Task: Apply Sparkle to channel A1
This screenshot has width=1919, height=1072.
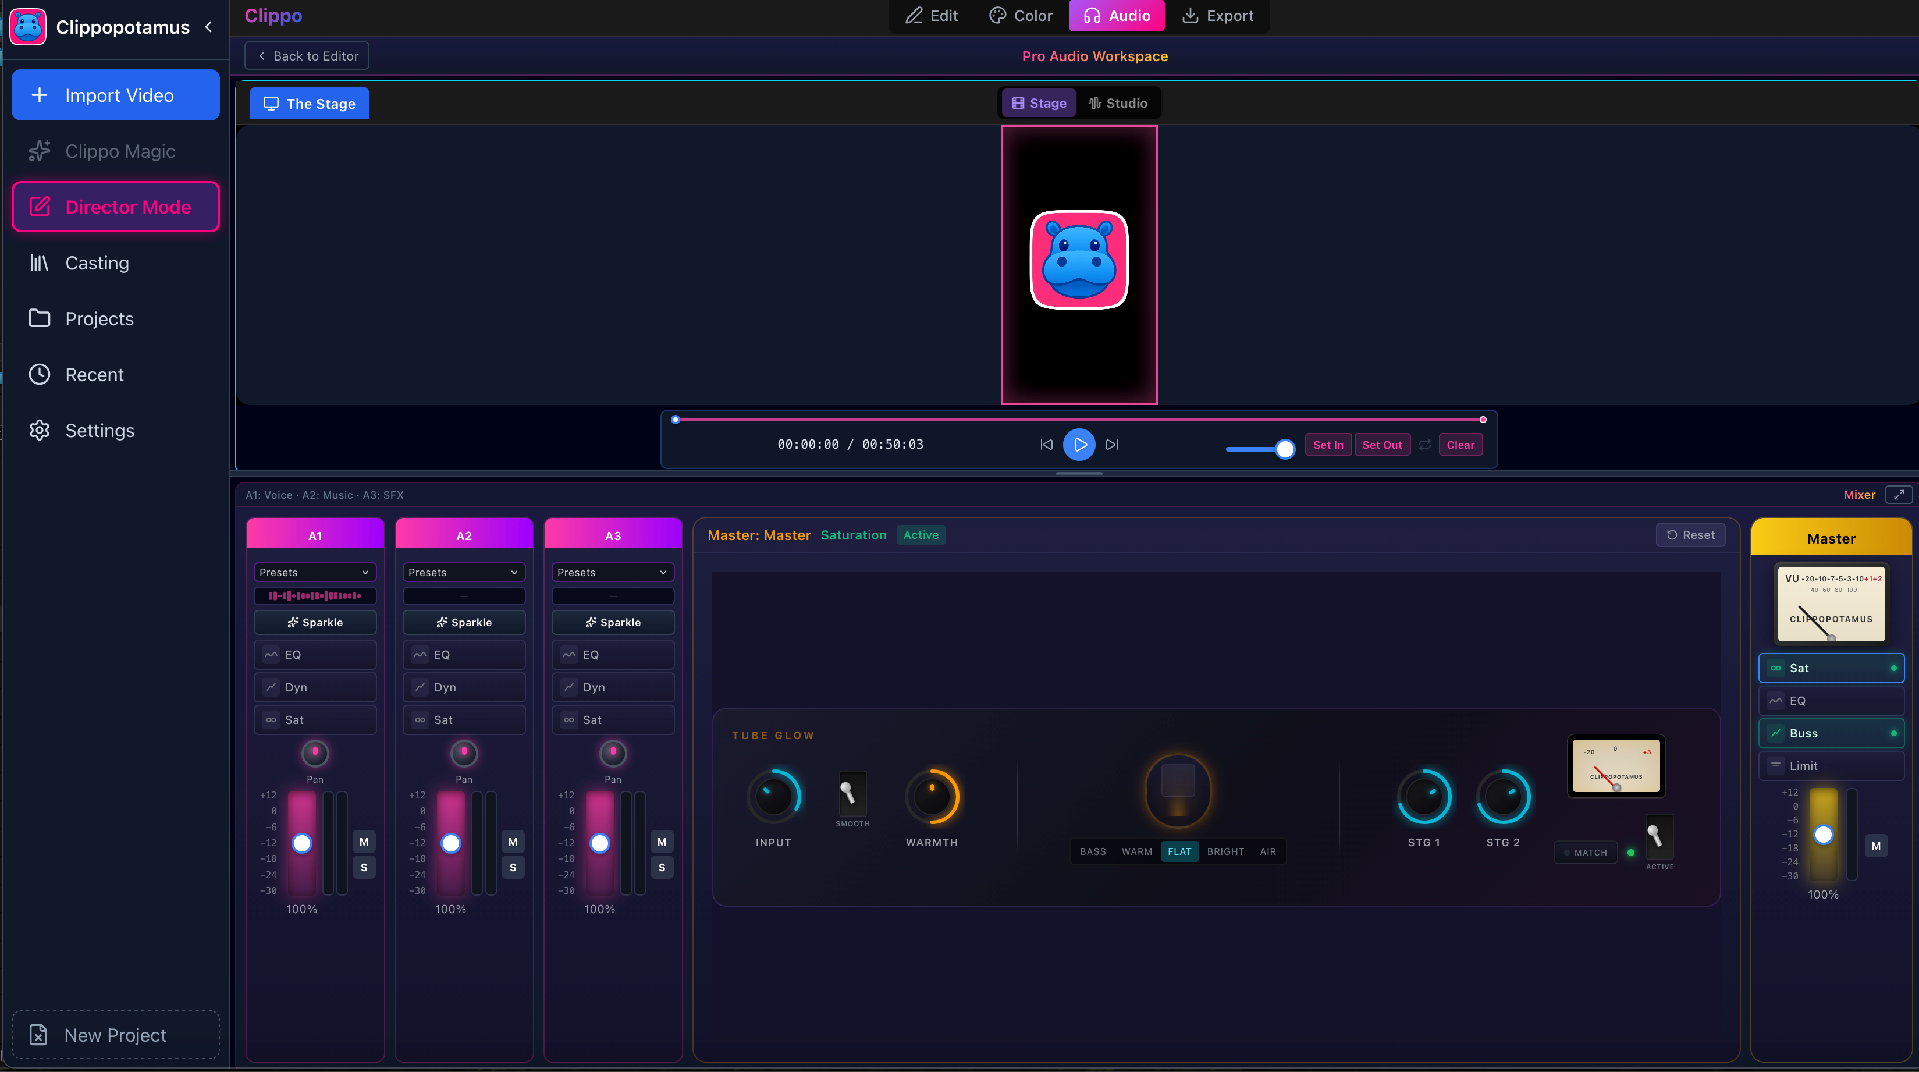Action: (x=315, y=622)
